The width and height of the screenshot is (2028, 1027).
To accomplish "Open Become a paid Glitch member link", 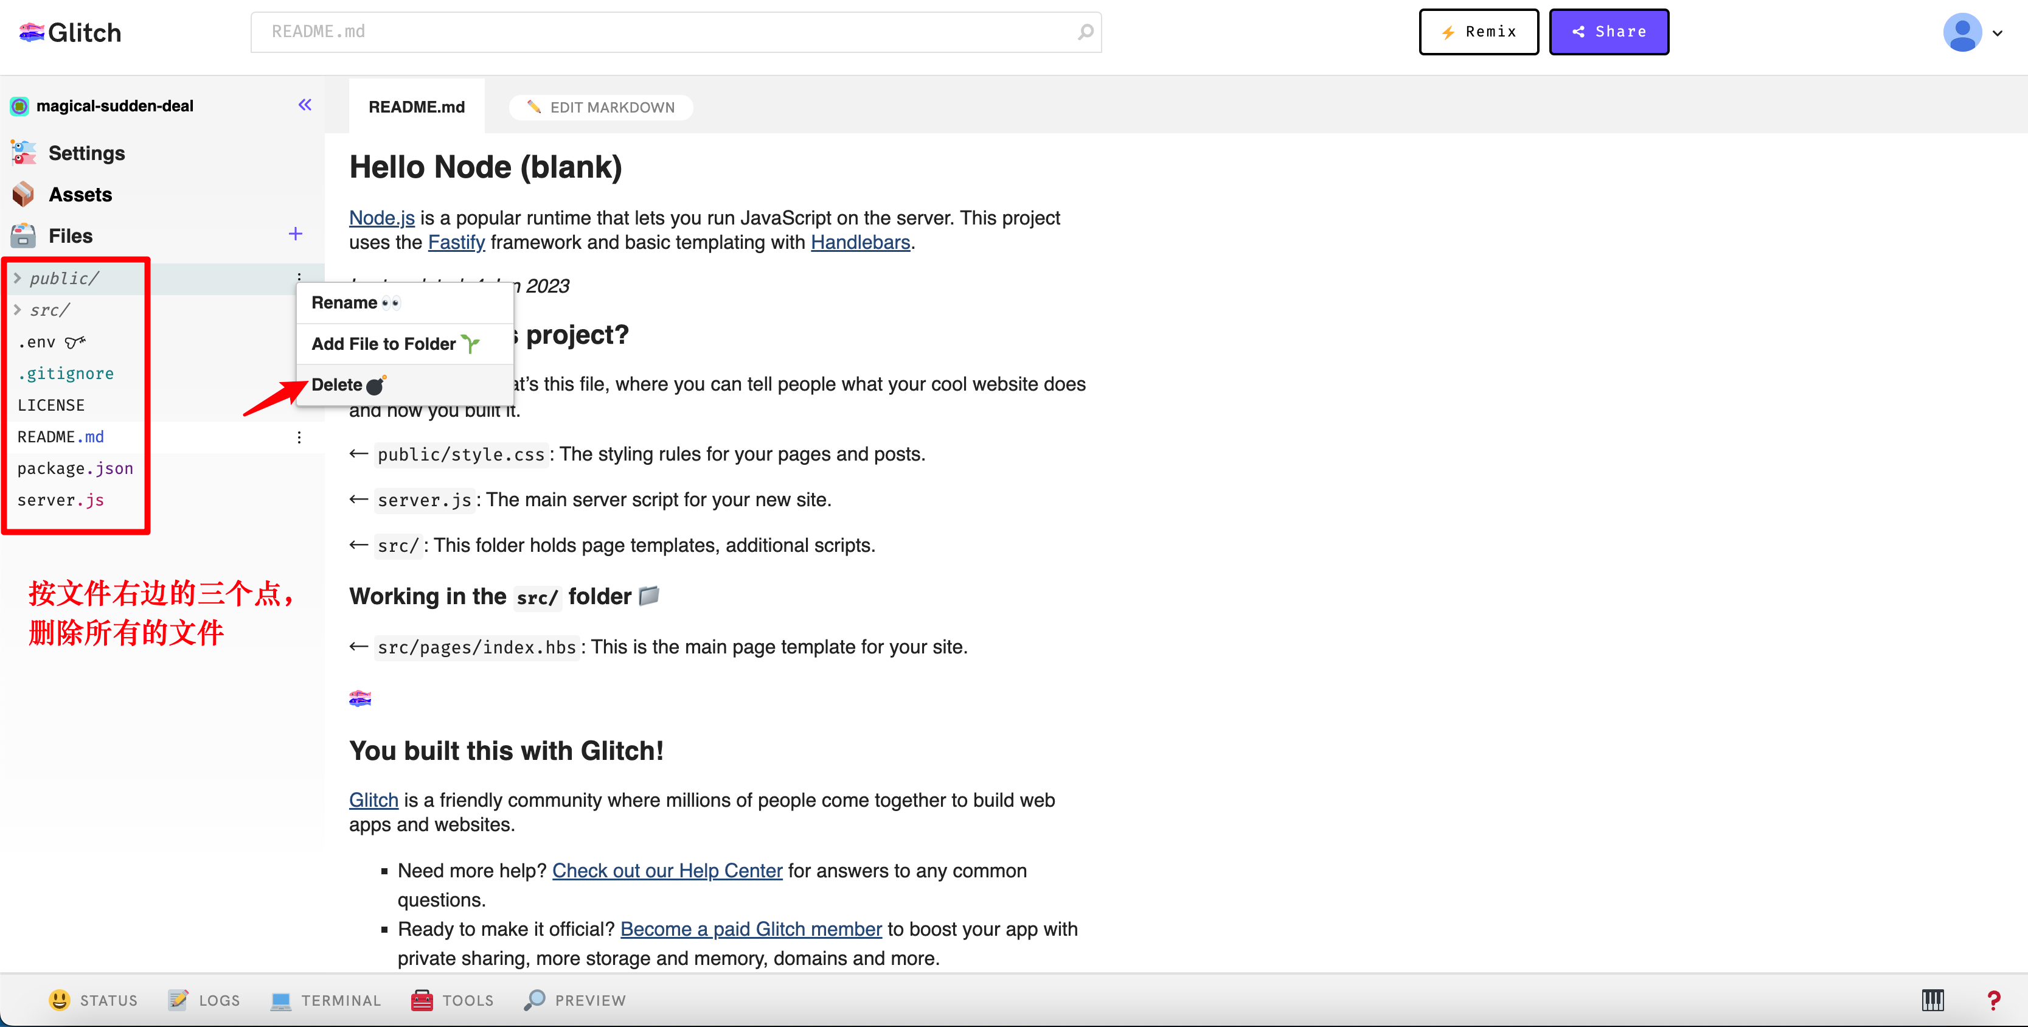I will (x=750, y=928).
